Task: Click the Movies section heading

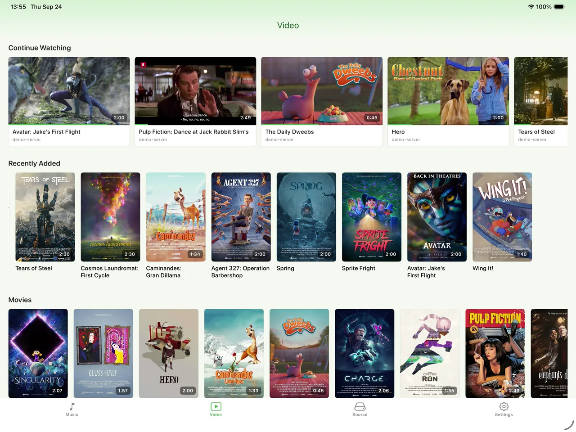Action: coord(20,300)
